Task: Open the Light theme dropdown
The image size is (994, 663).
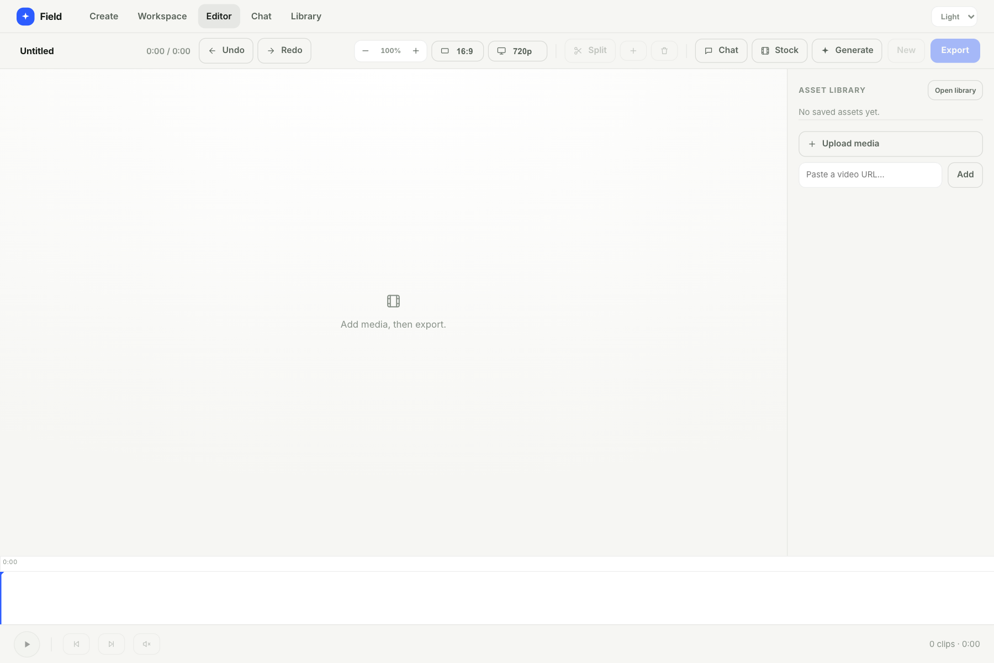Action: click(x=954, y=17)
